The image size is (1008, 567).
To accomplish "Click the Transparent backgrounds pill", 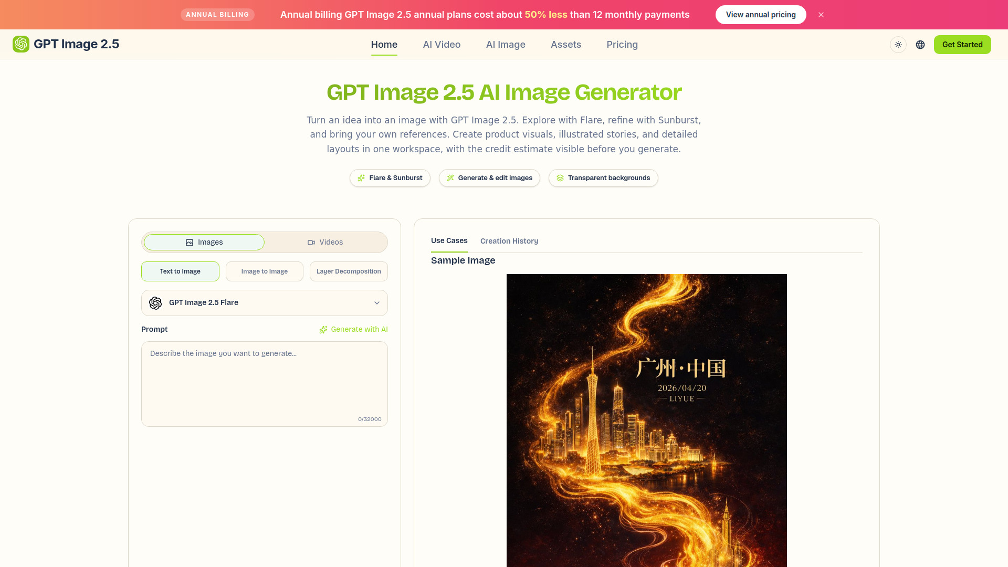I will point(603,178).
